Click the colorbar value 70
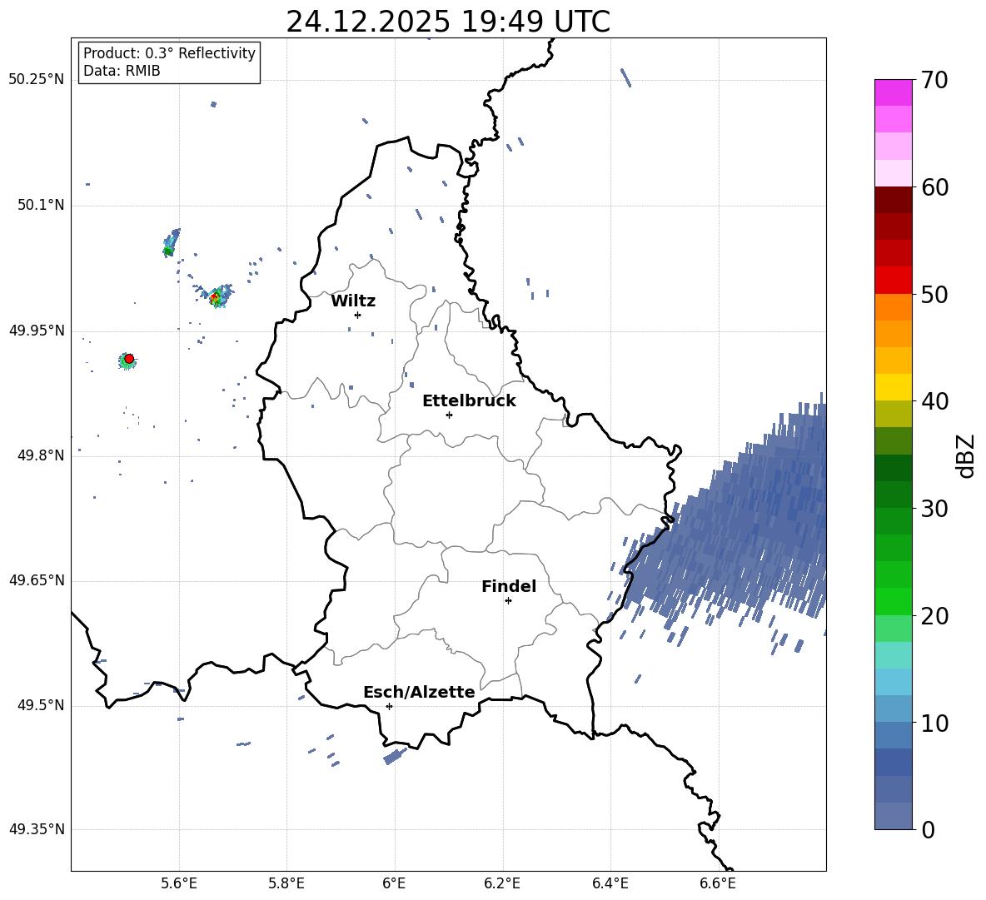 (934, 81)
